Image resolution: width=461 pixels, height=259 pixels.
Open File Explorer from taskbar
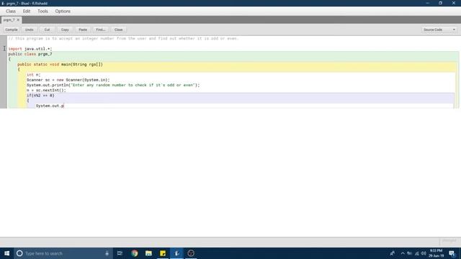coord(148,253)
